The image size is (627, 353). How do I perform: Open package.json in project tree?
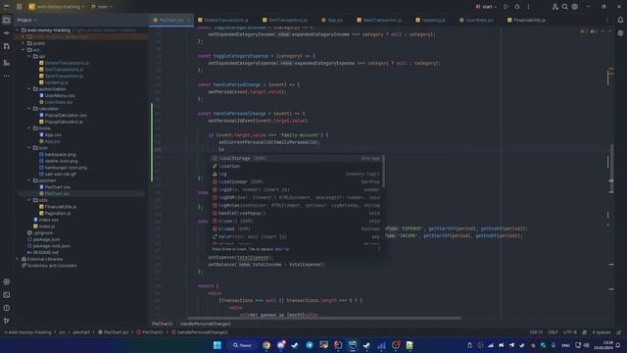click(x=46, y=239)
